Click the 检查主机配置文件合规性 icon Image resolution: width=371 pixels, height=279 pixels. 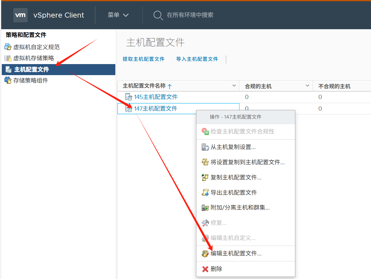pyautogui.click(x=205, y=131)
